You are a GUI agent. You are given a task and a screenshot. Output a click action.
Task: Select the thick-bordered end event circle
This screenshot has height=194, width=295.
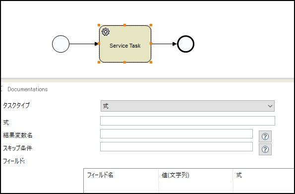pyautogui.click(x=186, y=44)
